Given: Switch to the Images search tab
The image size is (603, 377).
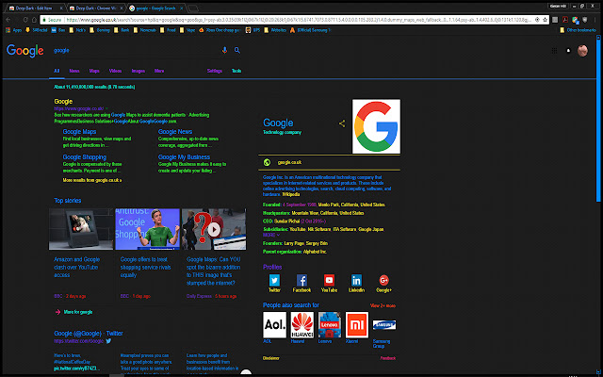Looking at the screenshot, I should [139, 71].
